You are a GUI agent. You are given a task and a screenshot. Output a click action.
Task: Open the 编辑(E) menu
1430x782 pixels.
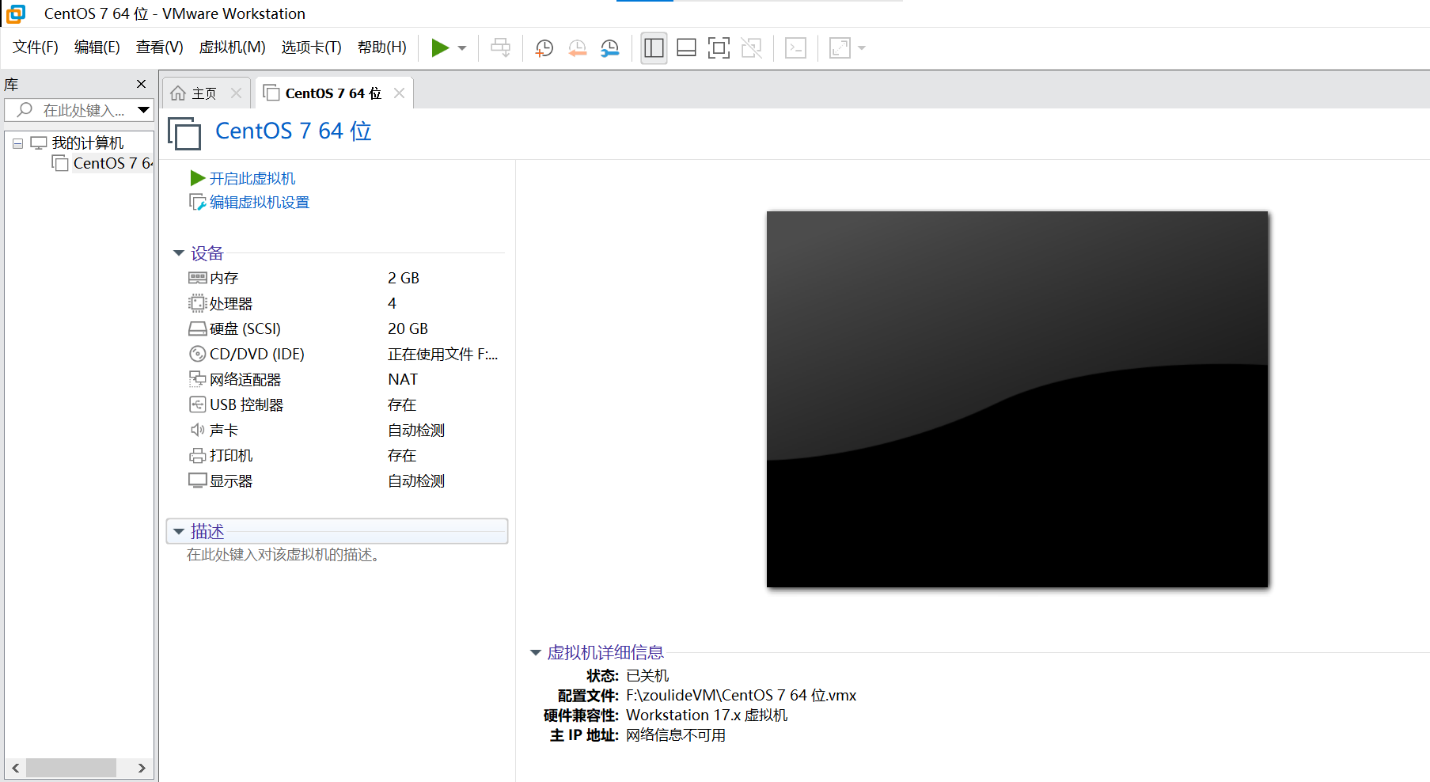coord(97,47)
